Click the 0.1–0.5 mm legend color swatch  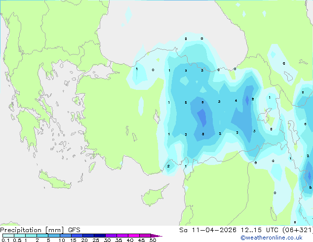pos(8,236)
